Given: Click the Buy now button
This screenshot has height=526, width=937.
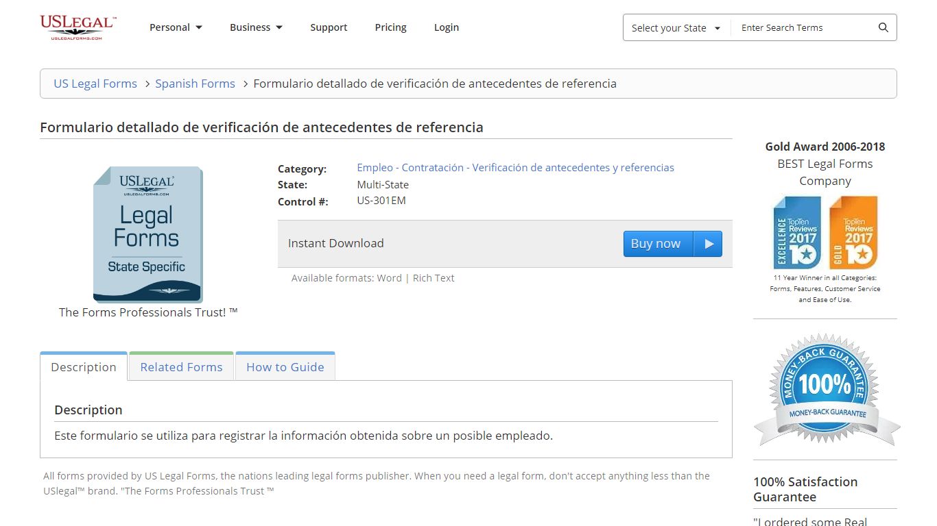Looking at the screenshot, I should pos(659,244).
